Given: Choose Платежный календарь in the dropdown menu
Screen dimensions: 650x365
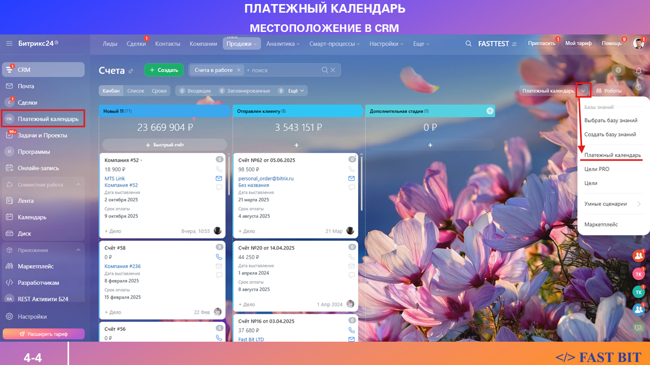Looking at the screenshot, I should tap(612, 155).
